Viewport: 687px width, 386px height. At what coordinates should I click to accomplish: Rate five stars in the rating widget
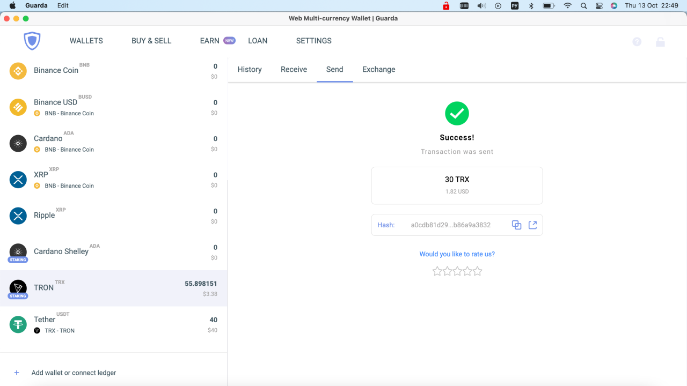(477, 271)
